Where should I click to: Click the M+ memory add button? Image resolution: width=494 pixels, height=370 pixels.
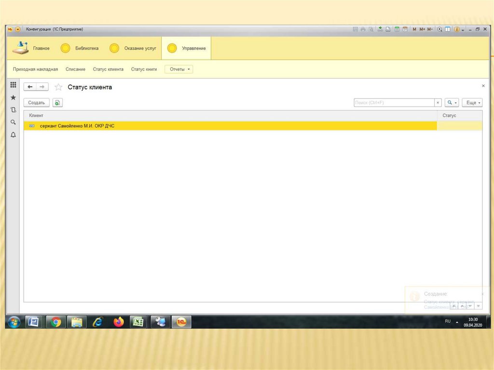pos(422,29)
